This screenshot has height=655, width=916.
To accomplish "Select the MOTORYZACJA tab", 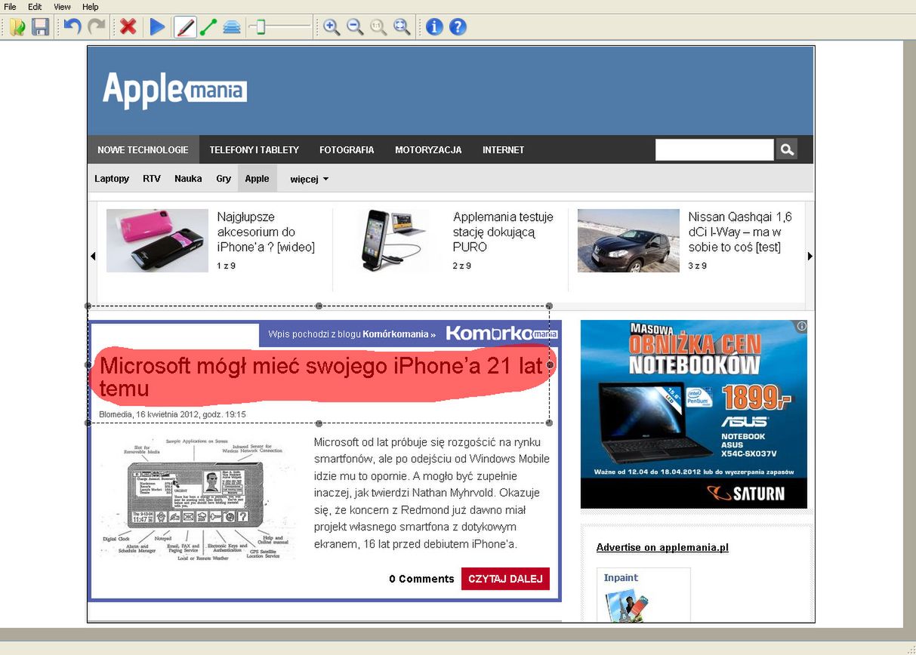I will click(428, 149).
